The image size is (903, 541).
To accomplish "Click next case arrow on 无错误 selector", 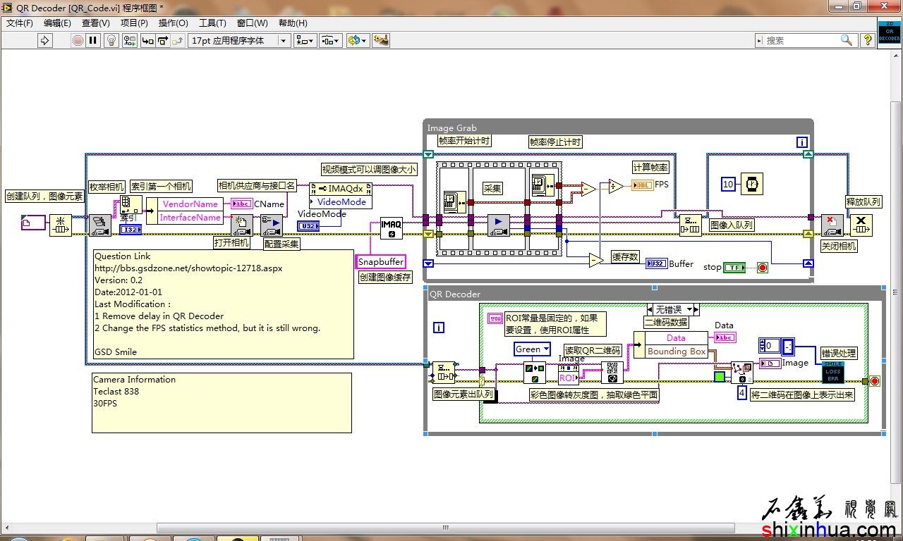I will (696, 309).
